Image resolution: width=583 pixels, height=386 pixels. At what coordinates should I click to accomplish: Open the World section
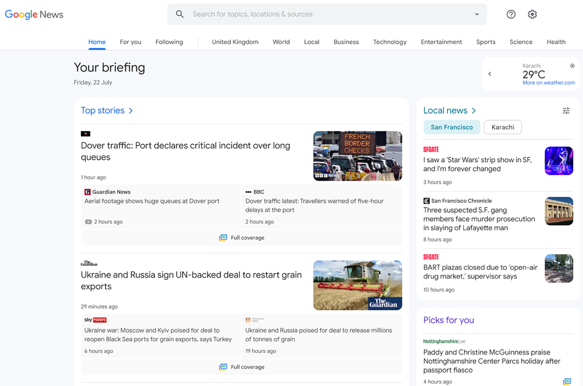tap(281, 42)
